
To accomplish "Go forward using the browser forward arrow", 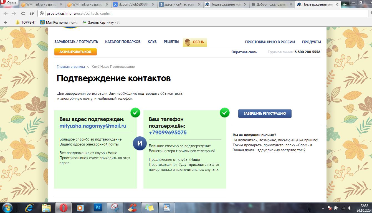I will 14,13.
